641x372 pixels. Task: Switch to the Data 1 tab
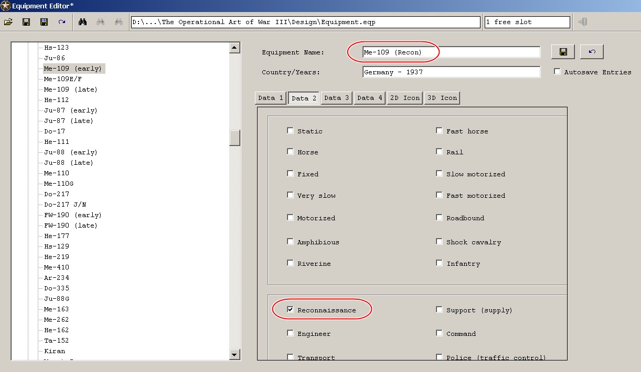pos(271,98)
